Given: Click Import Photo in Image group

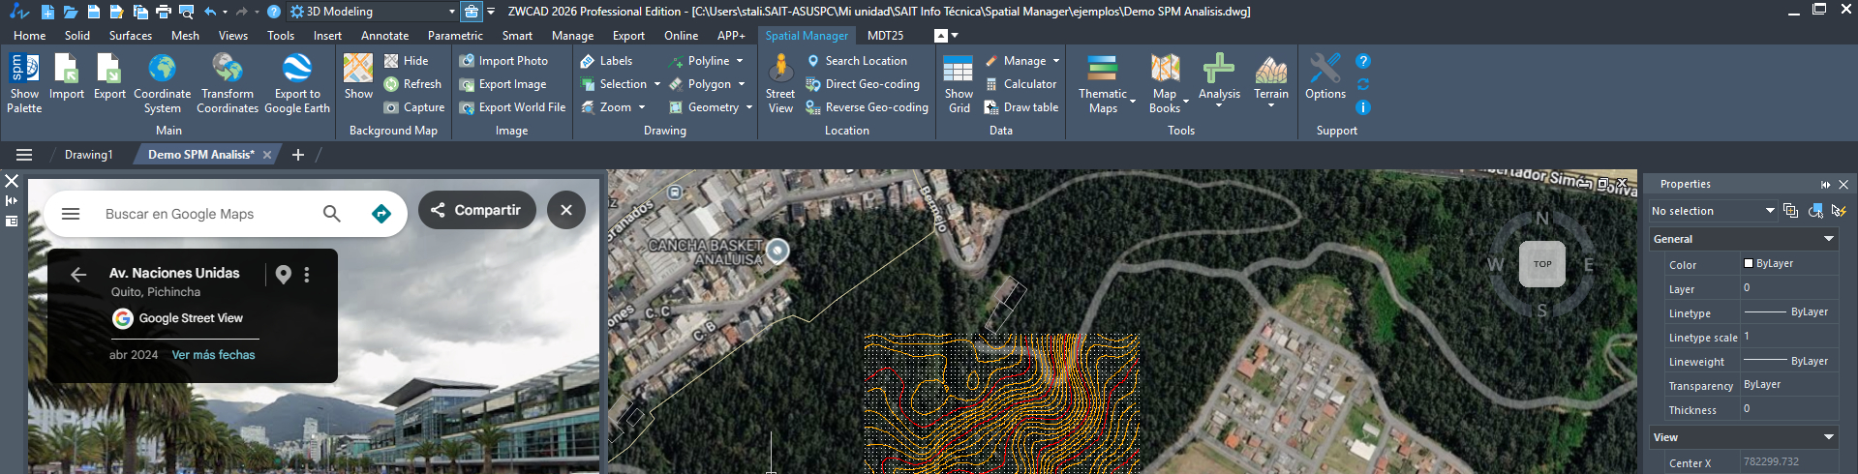Looking at the screenshot, I should 503,61.
